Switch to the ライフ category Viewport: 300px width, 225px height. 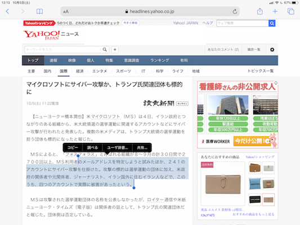(x=178, y=71)
